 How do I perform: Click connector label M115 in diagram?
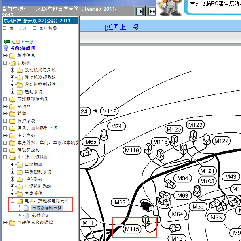coord(132,229)
